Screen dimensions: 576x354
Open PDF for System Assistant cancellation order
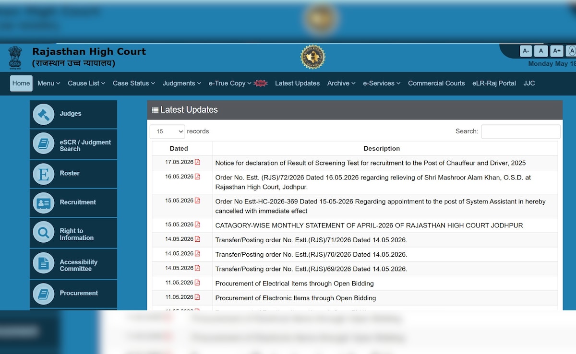[197, 201]
